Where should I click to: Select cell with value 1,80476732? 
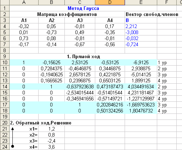[x=141, y=111]
